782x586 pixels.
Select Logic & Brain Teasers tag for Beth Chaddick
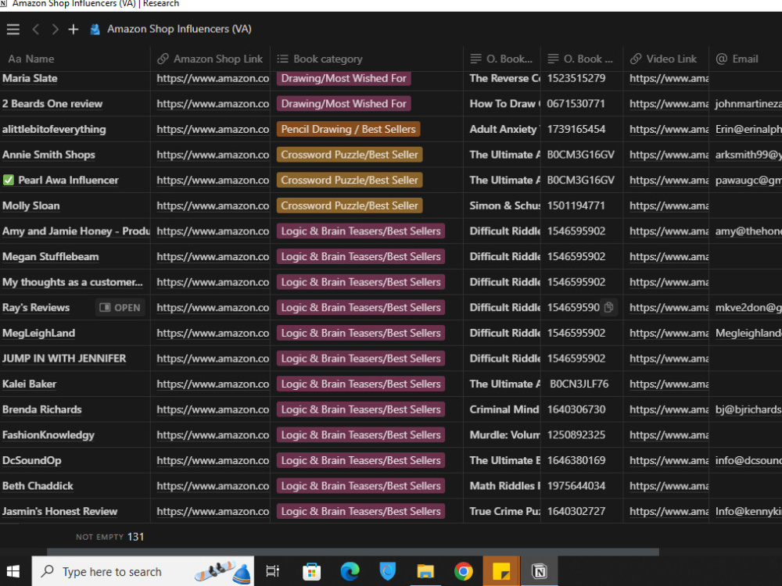pyautogui.click(x=361, y=486)
